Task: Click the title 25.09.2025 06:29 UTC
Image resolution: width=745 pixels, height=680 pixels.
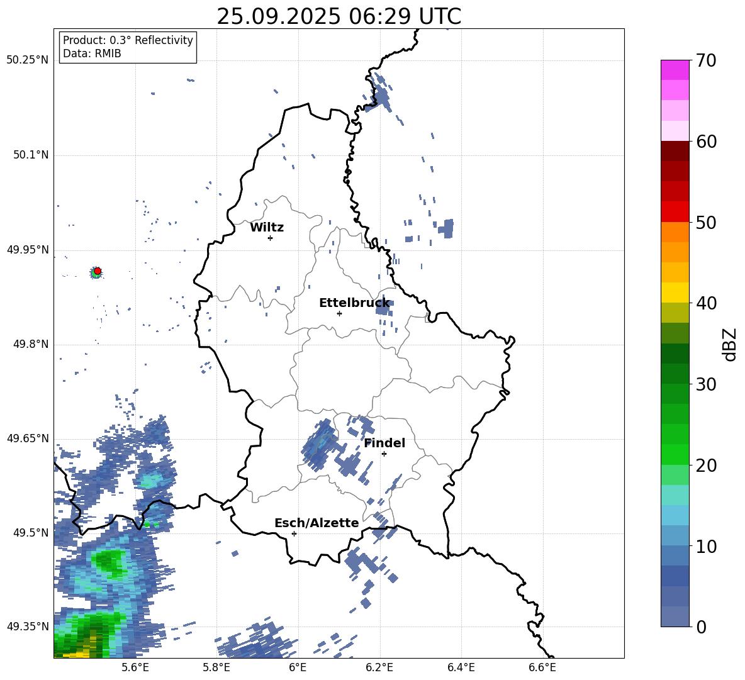Action: coord(339,16)
